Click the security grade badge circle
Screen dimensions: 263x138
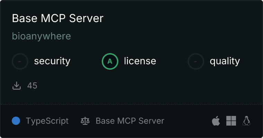pyautogui.click(x=20, y=61)
